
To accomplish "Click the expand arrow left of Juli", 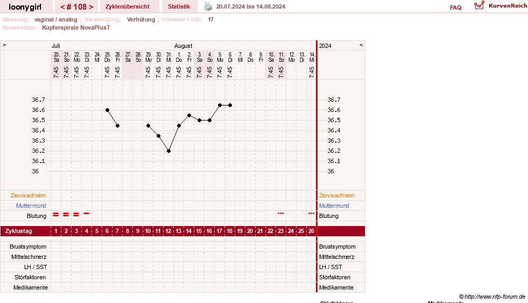I will [4, 45].
